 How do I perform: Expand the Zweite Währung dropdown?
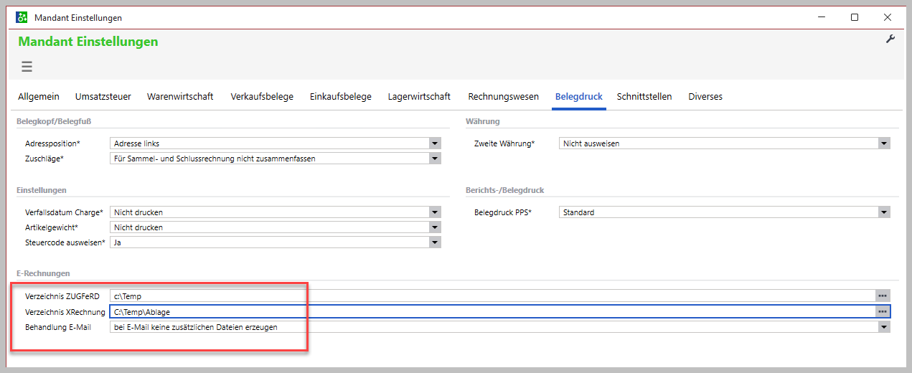point(884,143)
